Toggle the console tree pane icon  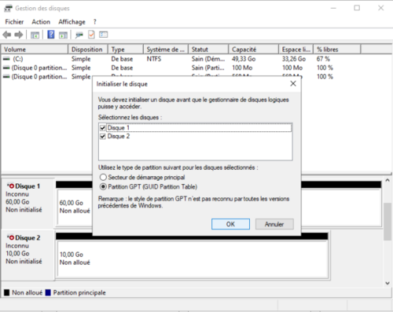(35, 35)
